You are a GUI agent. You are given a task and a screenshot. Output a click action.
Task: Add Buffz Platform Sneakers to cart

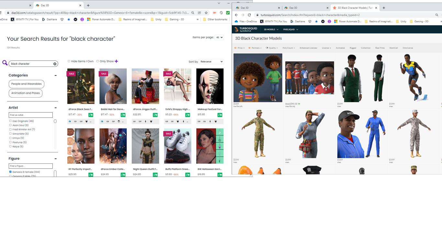pos(188,175)
